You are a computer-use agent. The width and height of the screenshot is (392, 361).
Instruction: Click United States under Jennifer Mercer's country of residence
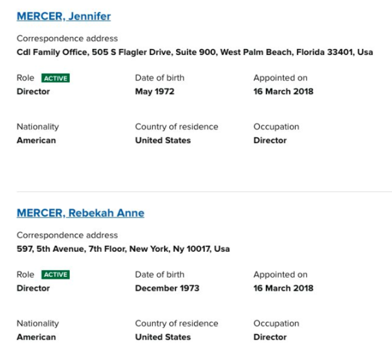(x=162, y=140)
